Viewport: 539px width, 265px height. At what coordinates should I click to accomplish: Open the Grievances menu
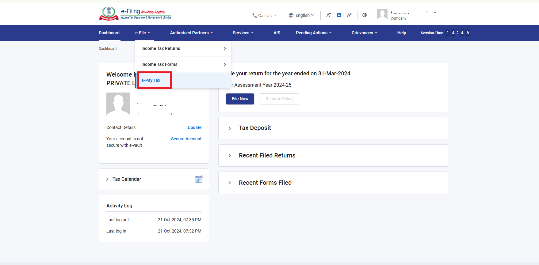point(365,33)
